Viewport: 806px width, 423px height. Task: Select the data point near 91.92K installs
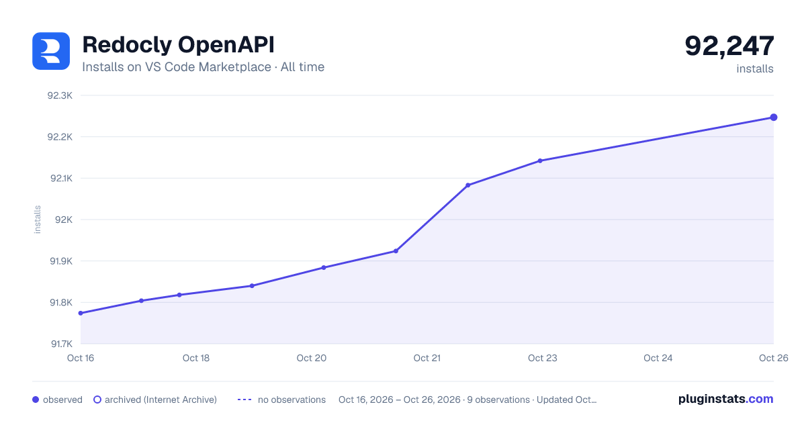tap(396, 251)
